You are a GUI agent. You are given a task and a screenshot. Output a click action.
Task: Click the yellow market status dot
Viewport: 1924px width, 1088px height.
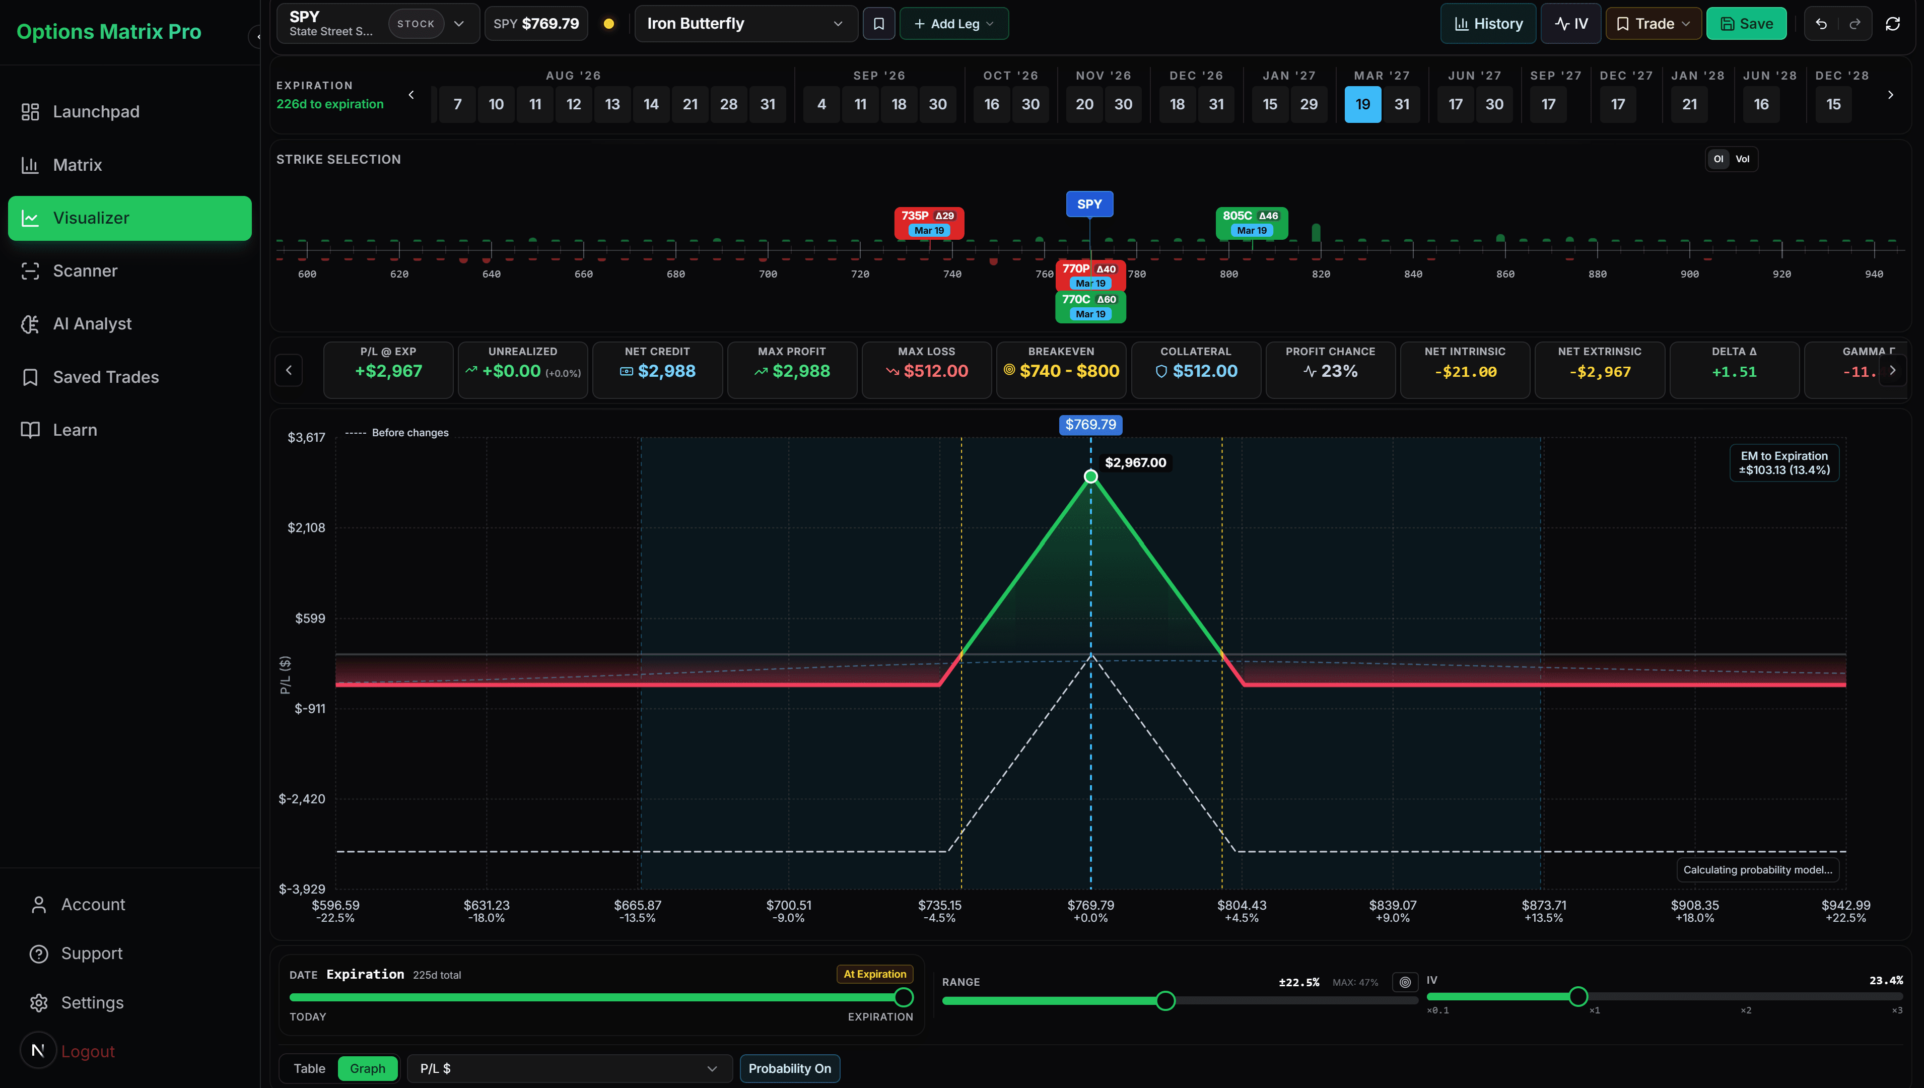pyautogui.click(x=609, y=24)
